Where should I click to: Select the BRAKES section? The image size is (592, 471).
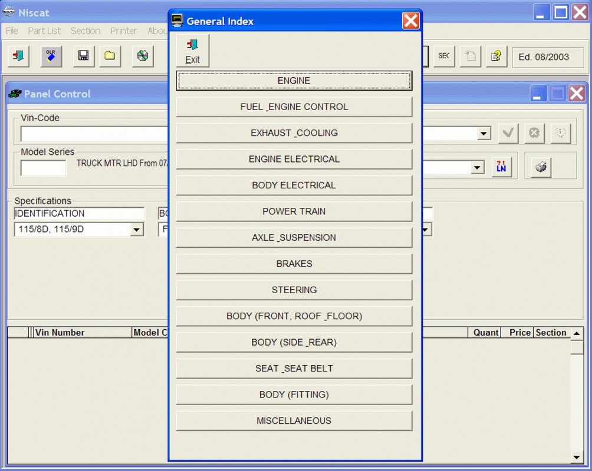point(294,264)
